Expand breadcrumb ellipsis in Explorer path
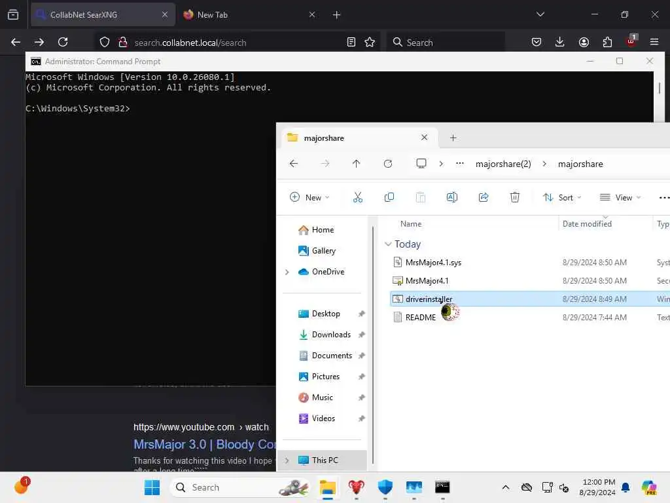Screen dimensions: 670x503 (460, 164)
